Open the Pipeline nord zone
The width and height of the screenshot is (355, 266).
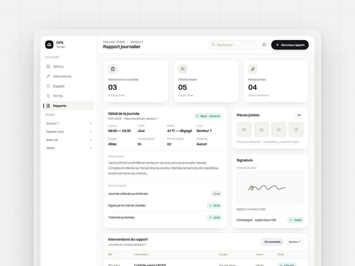(69, 131)
